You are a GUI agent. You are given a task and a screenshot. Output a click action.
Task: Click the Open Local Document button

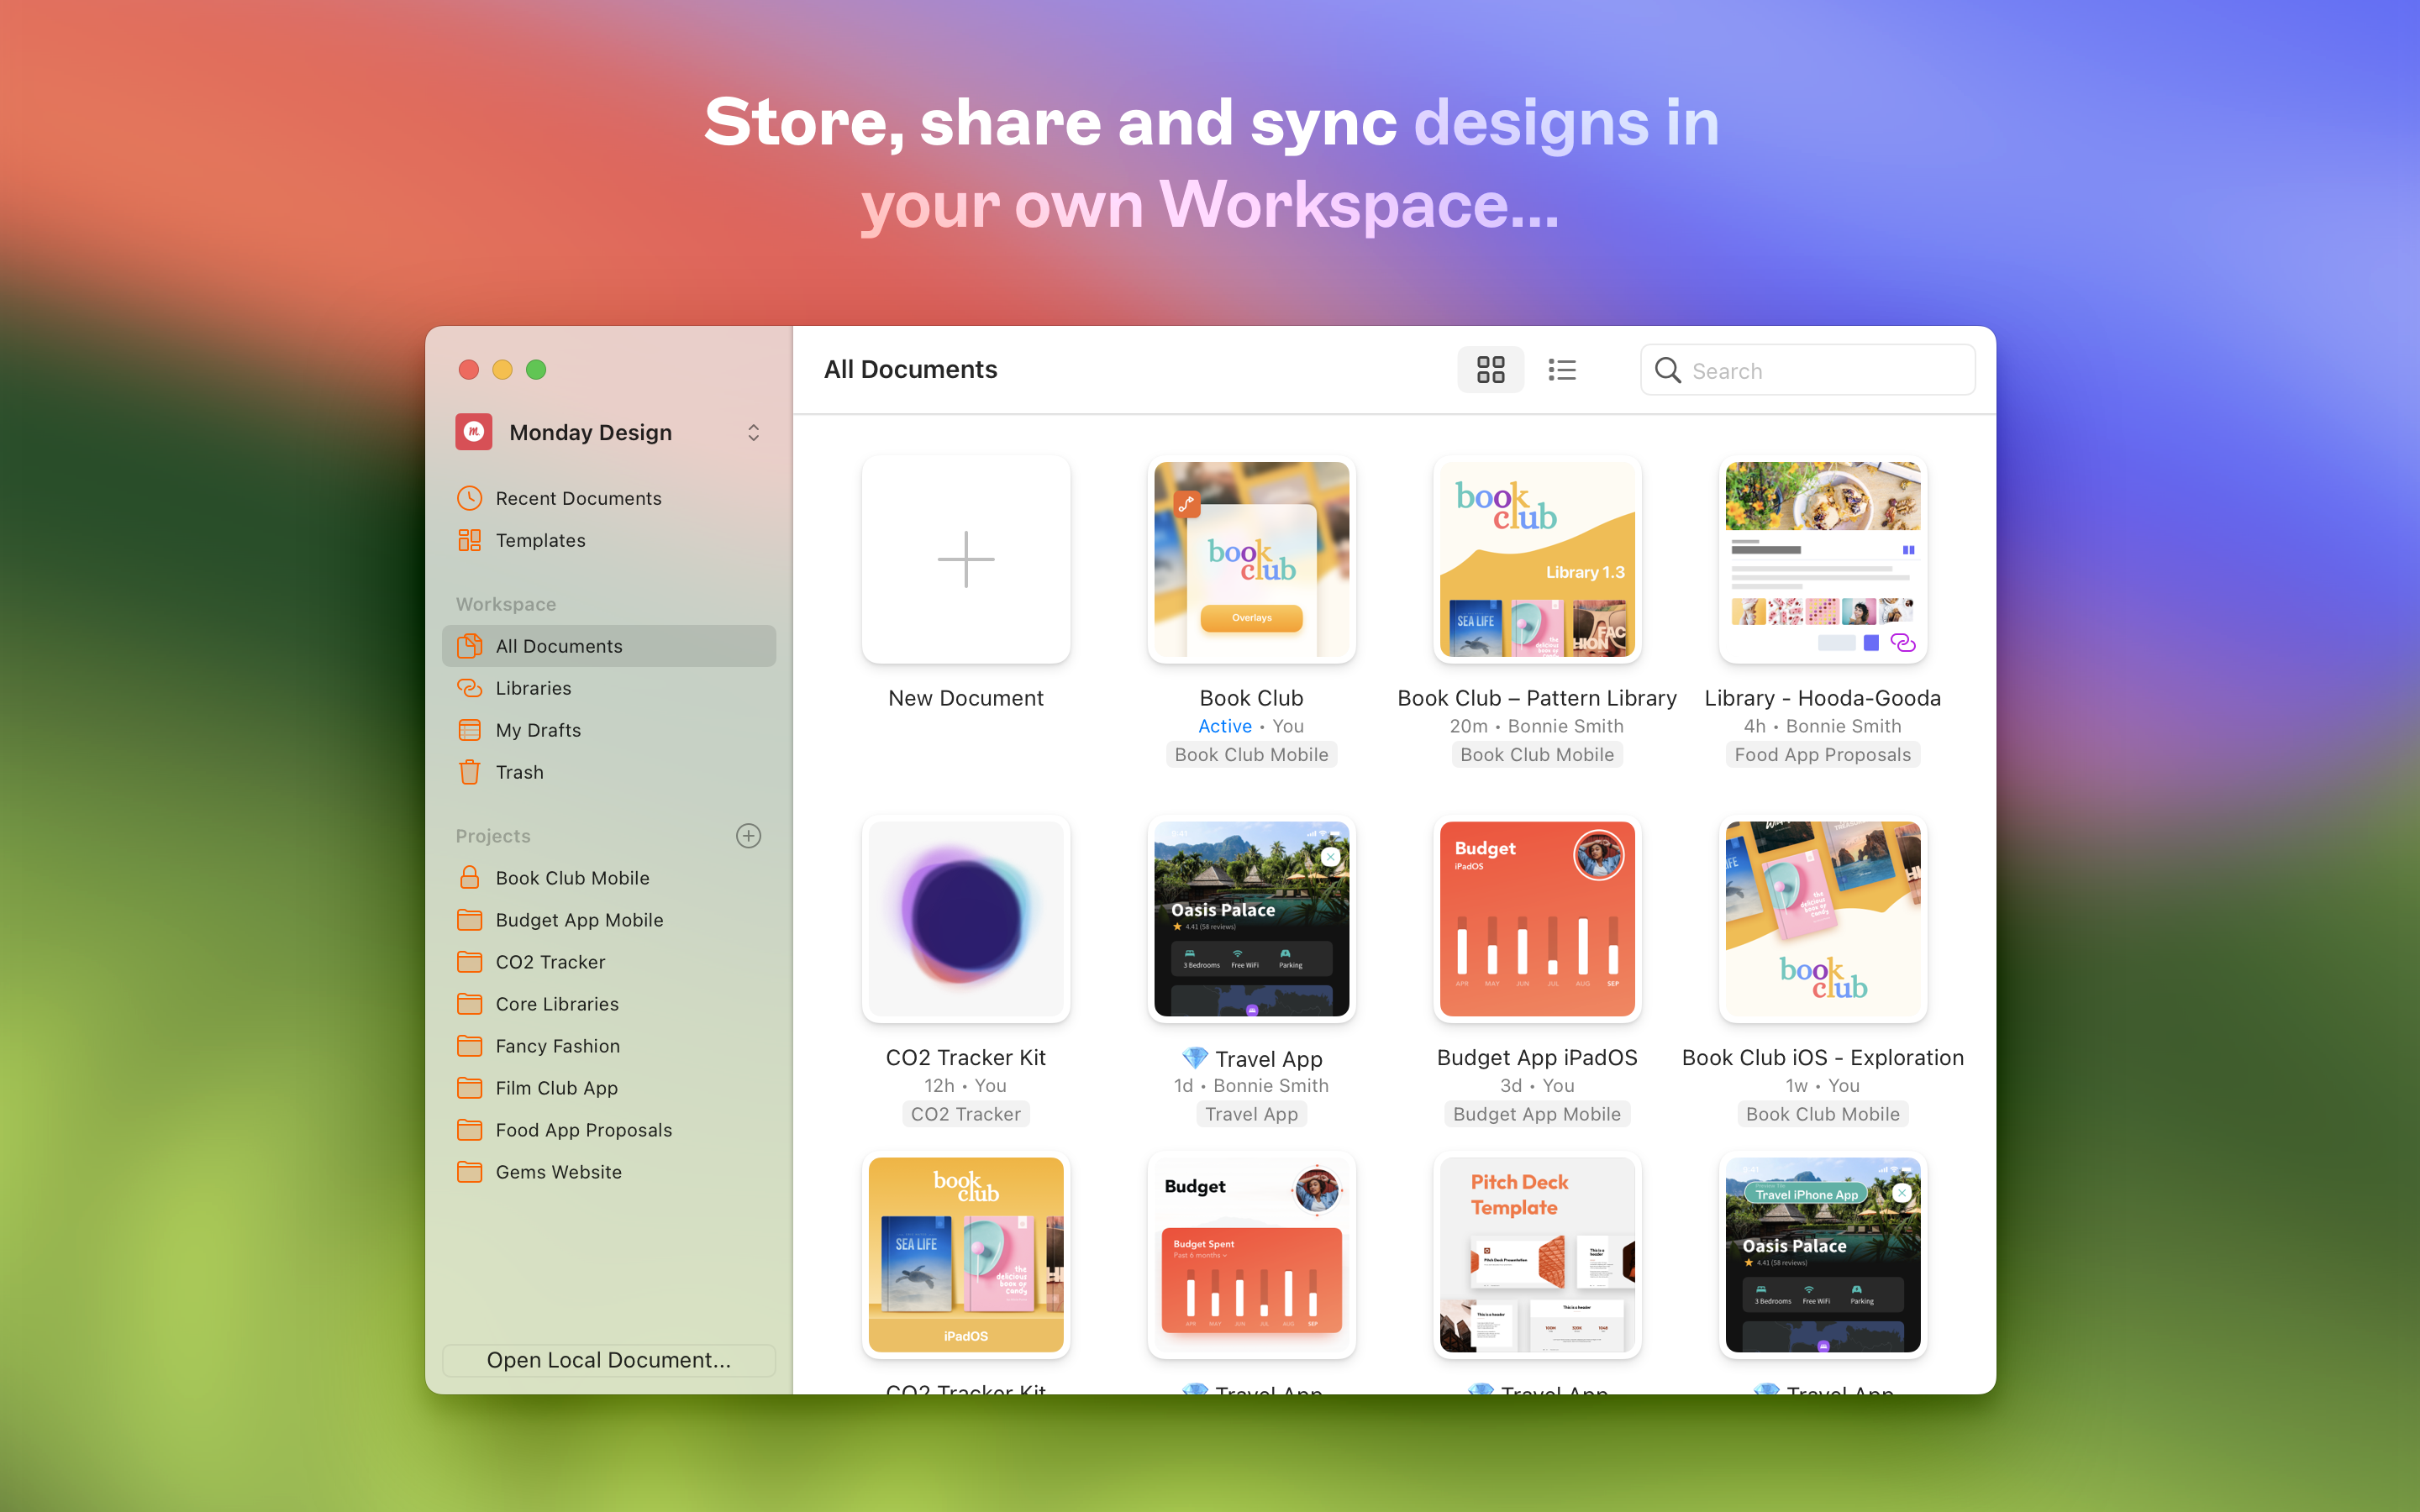pyautogui.click(x=608, y=1360)
